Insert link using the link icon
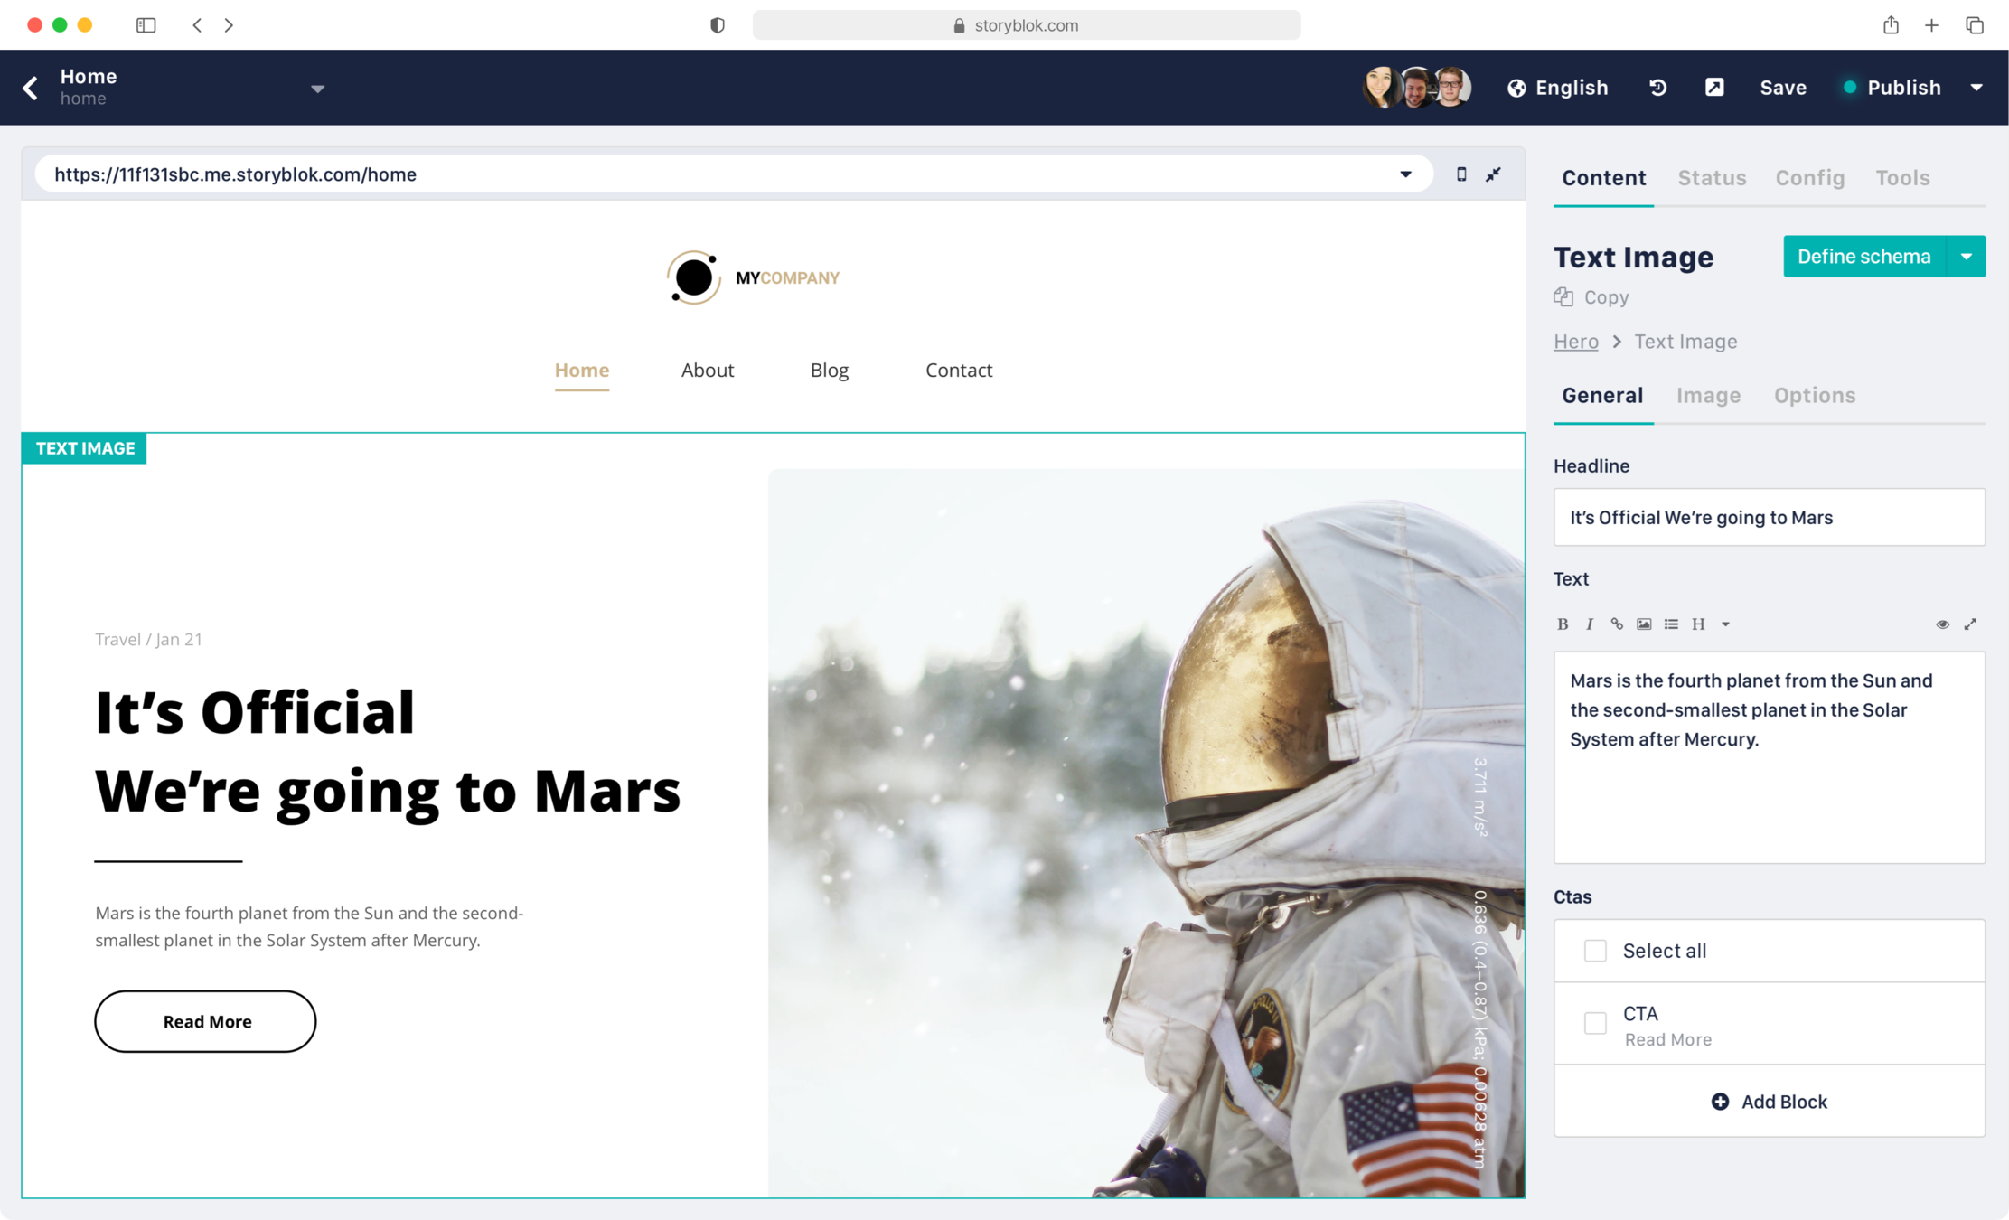The width and height of the screenshot is (2009, 1220). click(x=1617, y=624)
